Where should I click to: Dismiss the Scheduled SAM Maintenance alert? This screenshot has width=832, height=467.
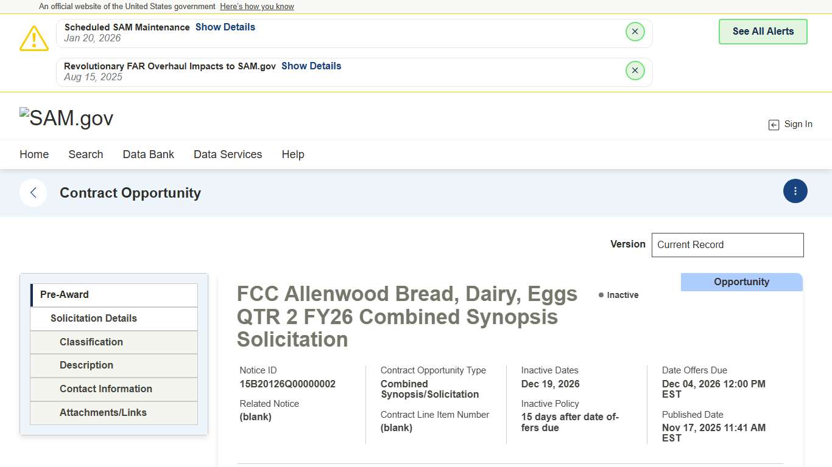(x=635, y=32)
